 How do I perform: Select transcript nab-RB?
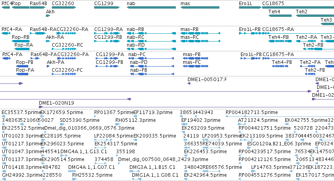[151, 33]
